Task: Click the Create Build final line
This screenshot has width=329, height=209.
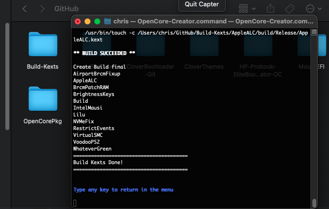Action: coord(99,67)
